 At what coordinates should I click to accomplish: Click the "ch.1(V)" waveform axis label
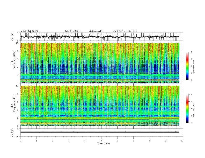[x=12, y=37]
